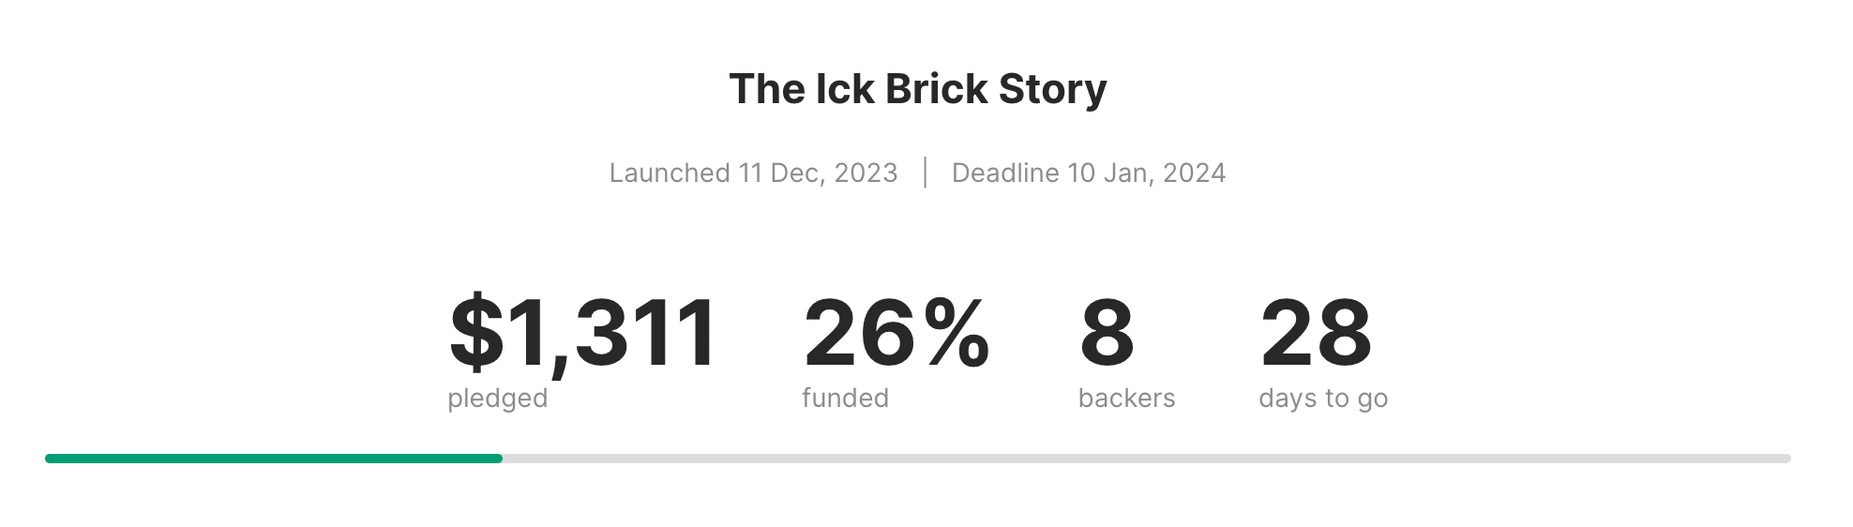
Task: Click the green filled part of progress bar
Action: (x=274, y=459)
